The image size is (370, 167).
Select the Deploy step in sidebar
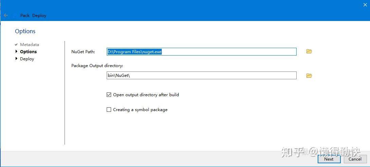coord(27,59)
